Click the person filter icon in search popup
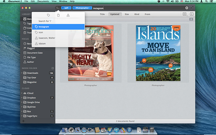216x135 pixels. 68,15
